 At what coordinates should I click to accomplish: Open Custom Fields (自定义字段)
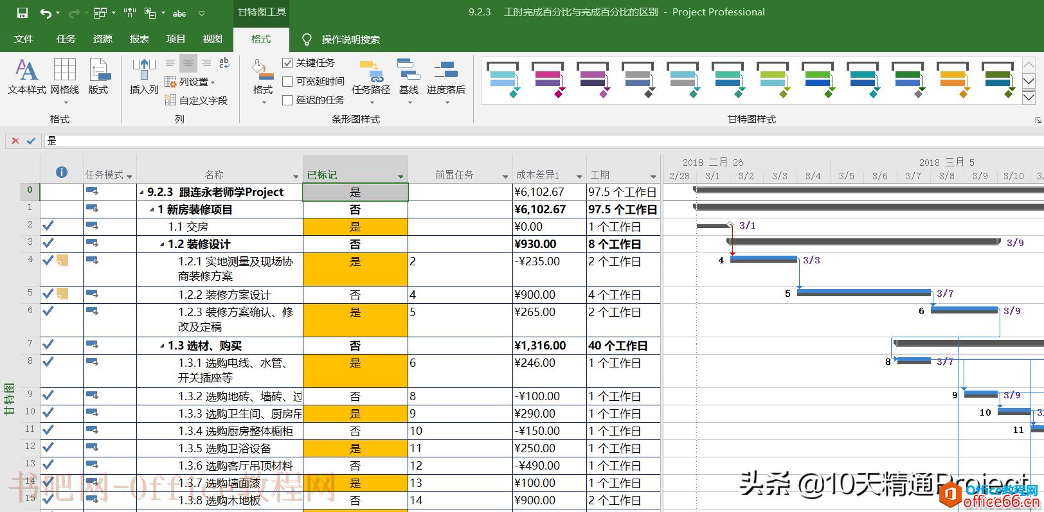pos(196,100)
